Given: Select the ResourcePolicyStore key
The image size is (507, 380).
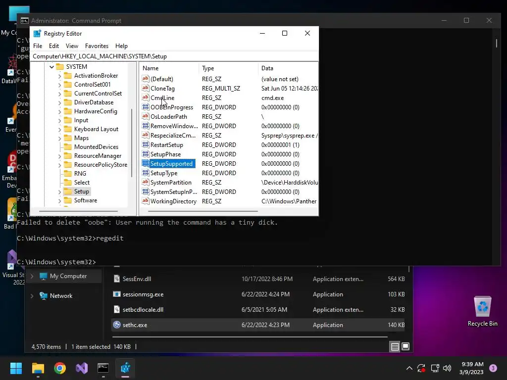Looking at the screenshot, I should click(x=101, y=165).
